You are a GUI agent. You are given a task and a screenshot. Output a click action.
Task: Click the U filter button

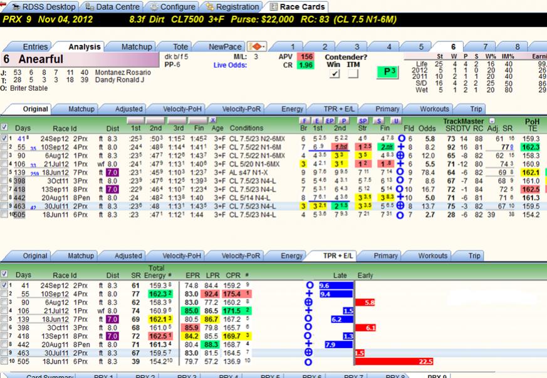(x=396, y=121)
